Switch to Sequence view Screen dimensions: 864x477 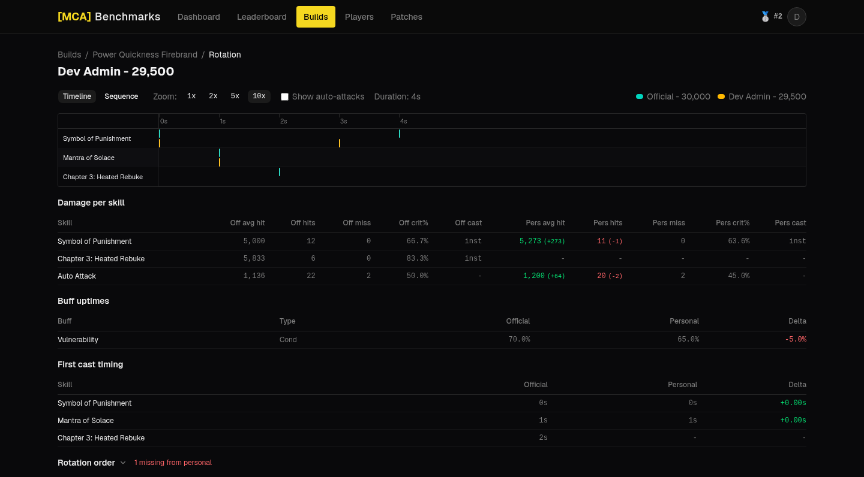(x=121, y=96)
